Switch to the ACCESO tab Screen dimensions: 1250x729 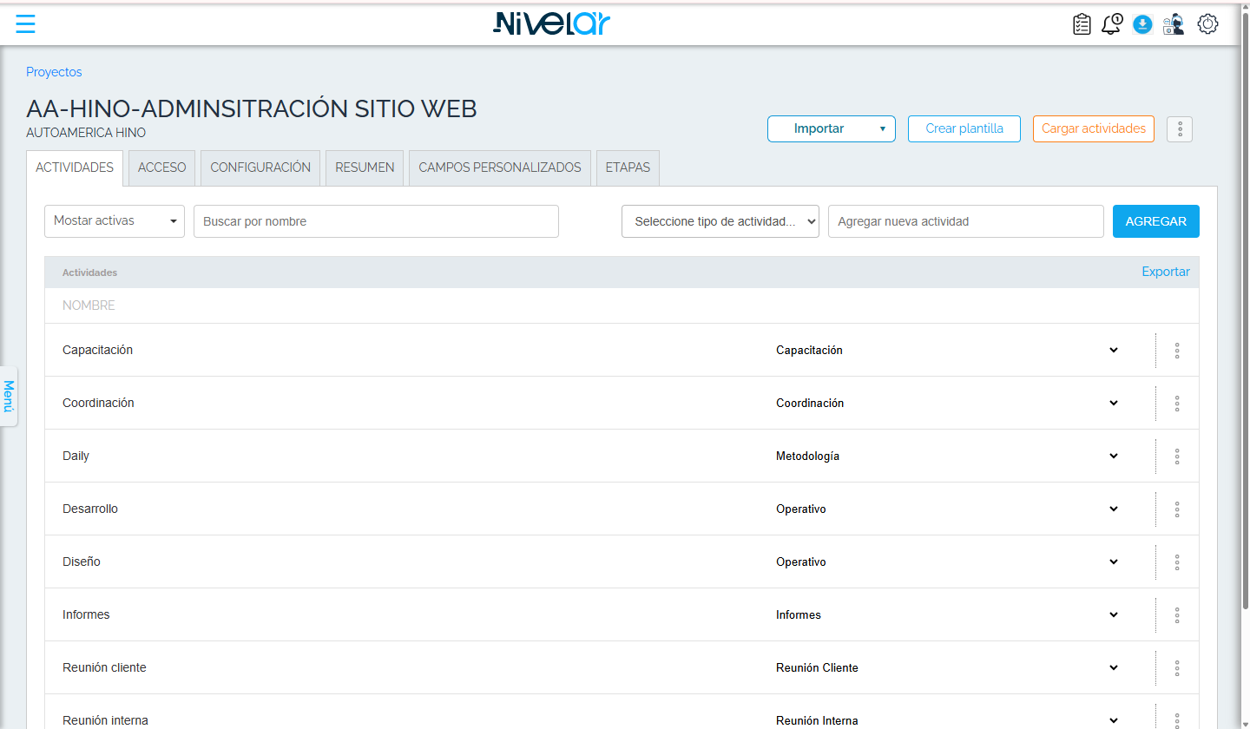[x=162, y=167]
